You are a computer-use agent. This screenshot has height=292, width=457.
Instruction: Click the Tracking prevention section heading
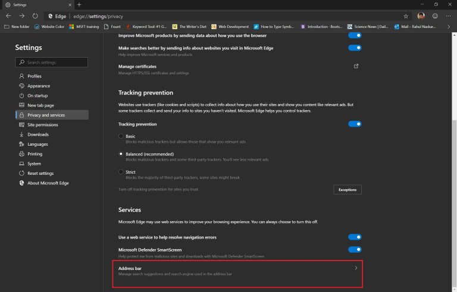(x=146, y=93)
